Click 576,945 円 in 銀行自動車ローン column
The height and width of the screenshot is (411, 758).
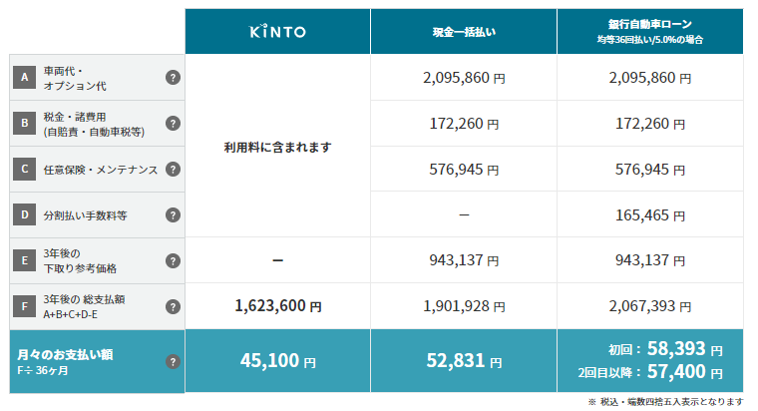coord(649,170)
